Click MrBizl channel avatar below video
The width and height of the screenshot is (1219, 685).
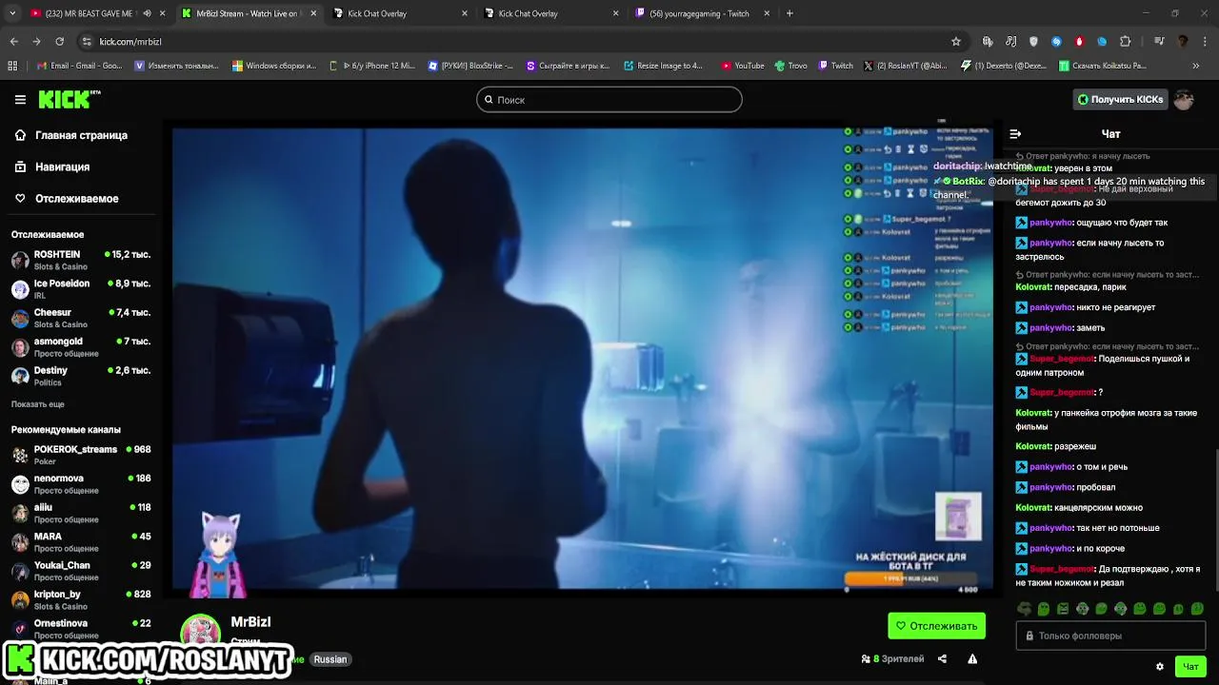201,631
